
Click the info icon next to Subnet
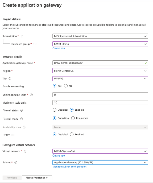(x=16, y=162)
